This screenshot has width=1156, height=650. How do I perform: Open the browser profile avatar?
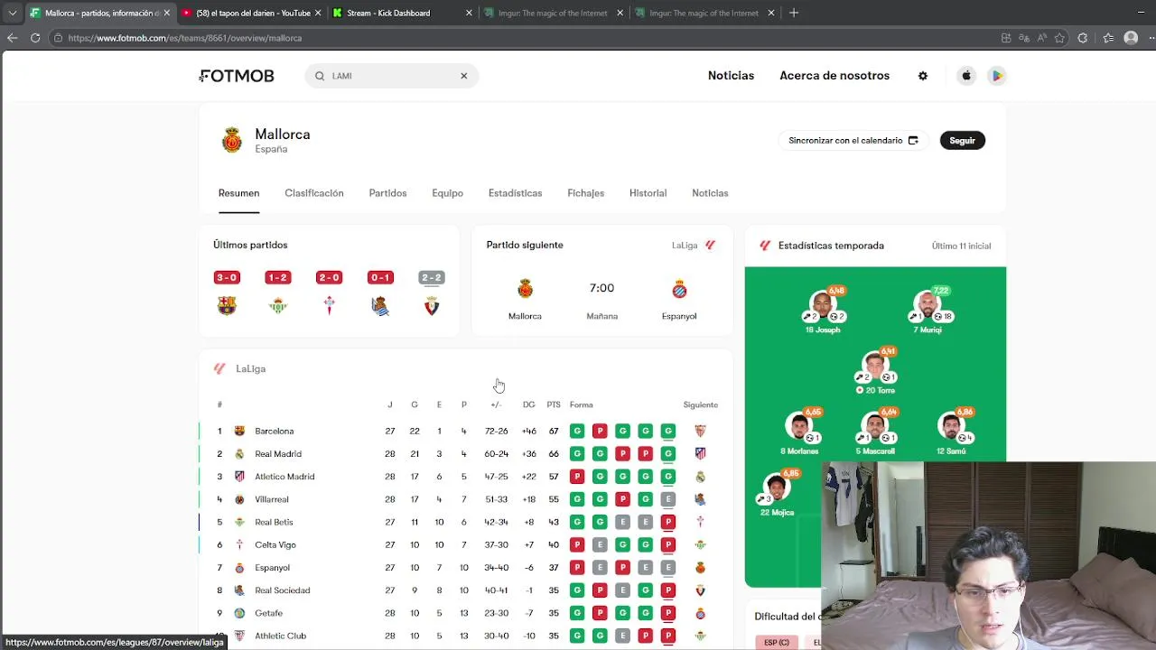(x=1131, y=38)
